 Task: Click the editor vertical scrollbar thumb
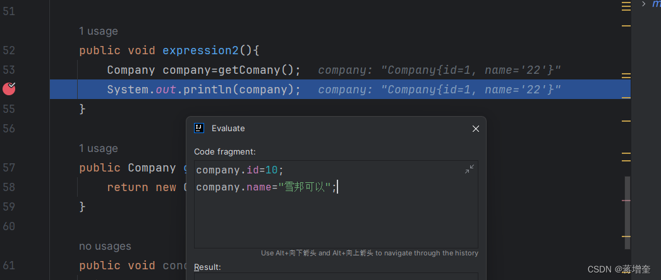[x=628, y=213]
